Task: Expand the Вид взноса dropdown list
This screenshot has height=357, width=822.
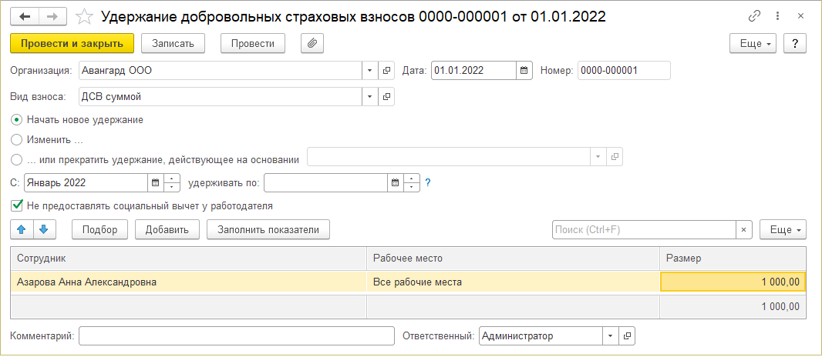Action: [x=369, y=97]
